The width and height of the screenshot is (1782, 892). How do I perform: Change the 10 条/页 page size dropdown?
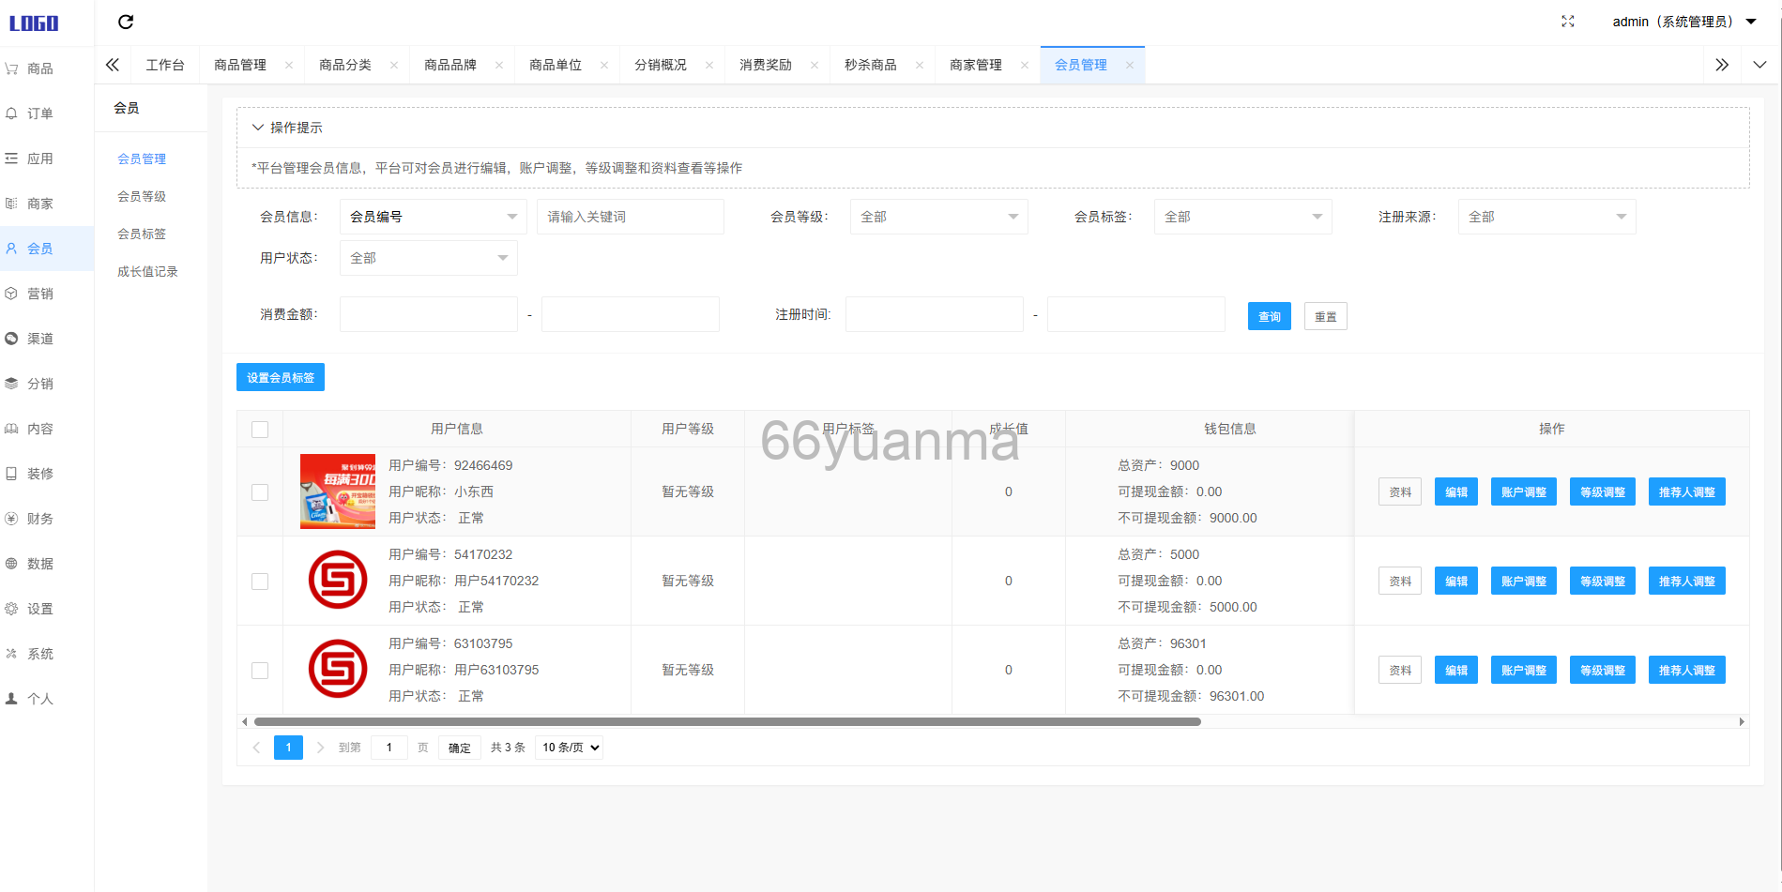tap(569, 748)
